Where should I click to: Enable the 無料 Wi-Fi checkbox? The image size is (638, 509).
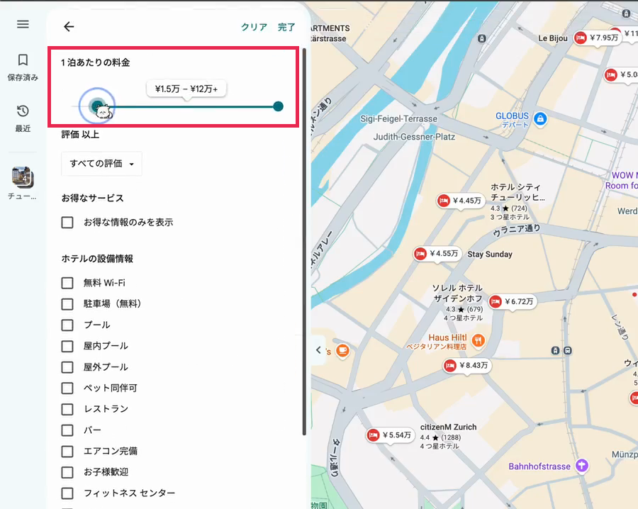click(x=67, y=283)
